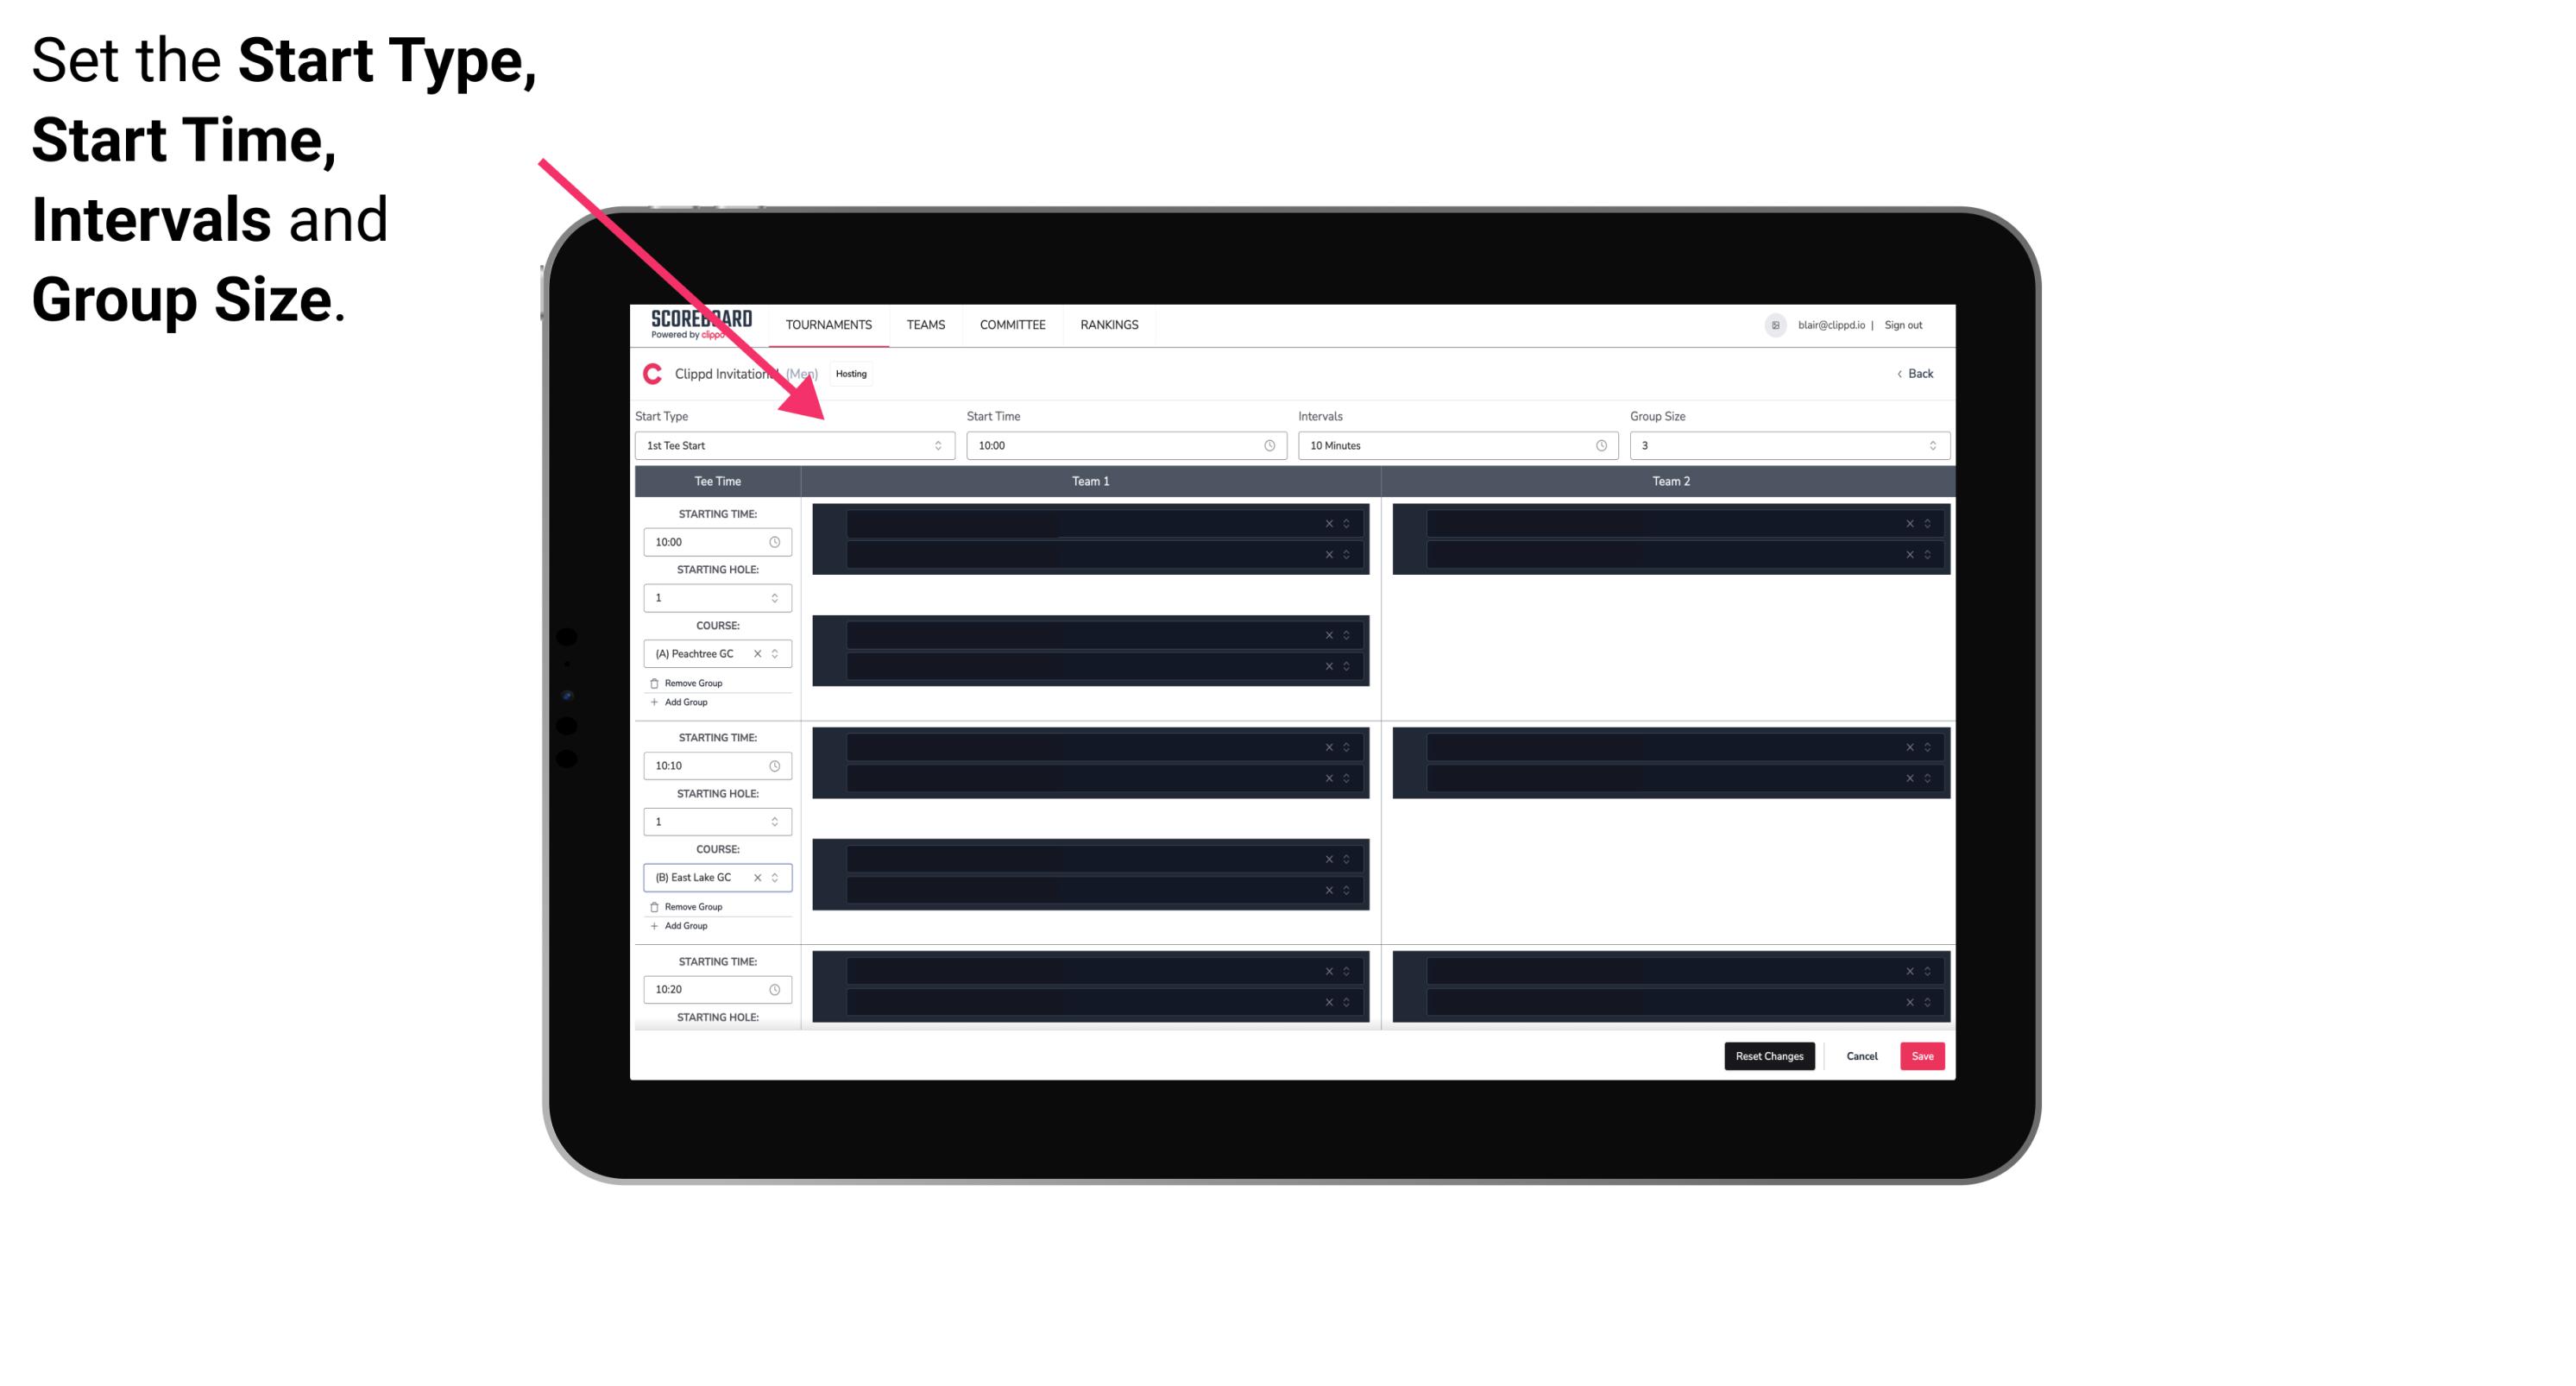Expand the Group Size dropdown showing 3
2576x1386 pixels.
[1930, 445]
